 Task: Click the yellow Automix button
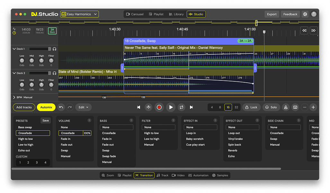point(46,107)
